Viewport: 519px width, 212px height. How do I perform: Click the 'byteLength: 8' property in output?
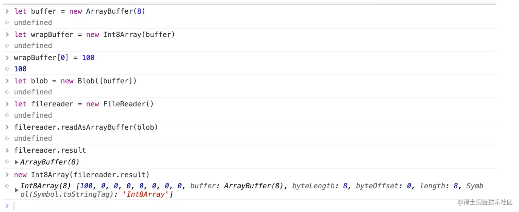319,186
